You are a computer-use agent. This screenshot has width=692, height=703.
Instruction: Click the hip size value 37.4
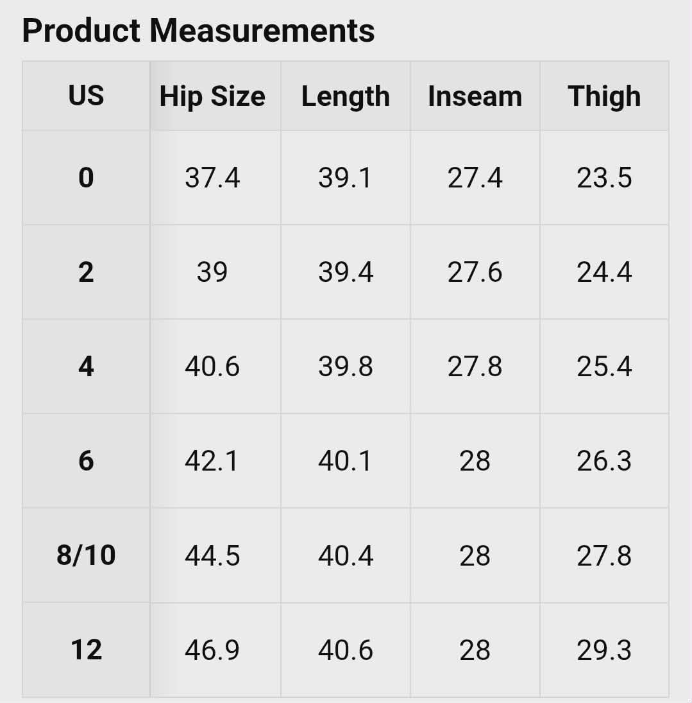(x=212, y=178)
